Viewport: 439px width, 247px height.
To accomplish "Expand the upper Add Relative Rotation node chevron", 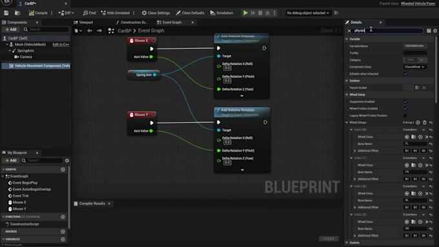I will point(242,95).
